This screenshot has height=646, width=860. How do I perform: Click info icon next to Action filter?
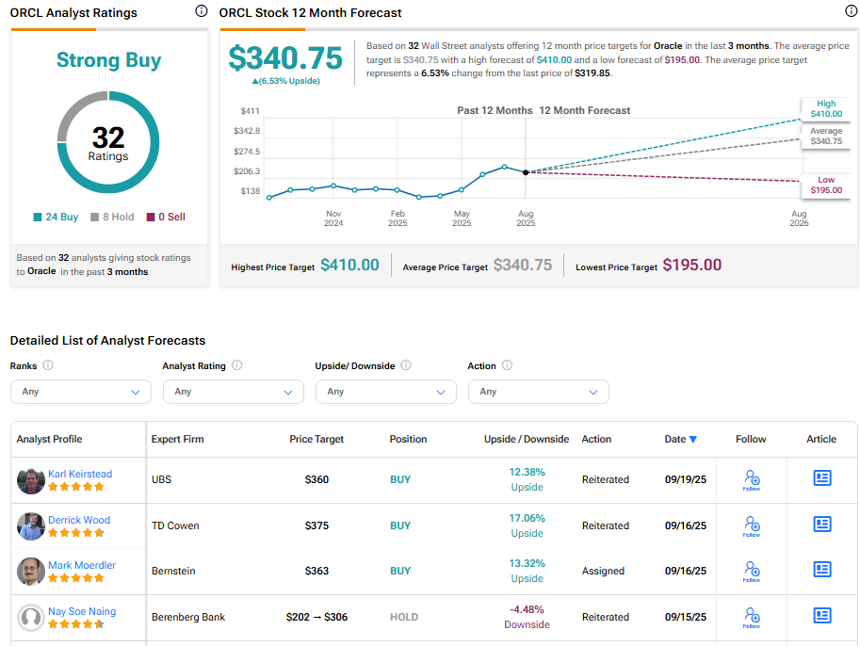(508, 365)
